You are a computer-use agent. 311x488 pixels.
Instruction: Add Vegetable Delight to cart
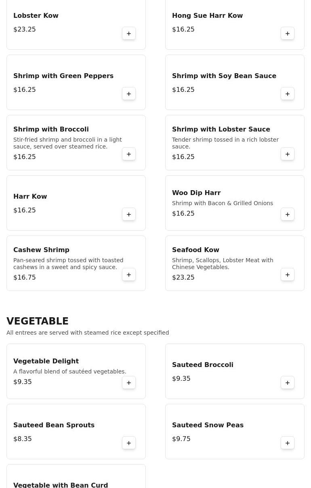[x=129, y=383]
